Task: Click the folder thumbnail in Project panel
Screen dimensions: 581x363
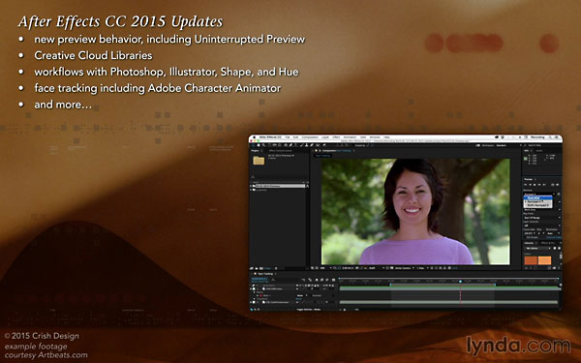Action: 259,161
